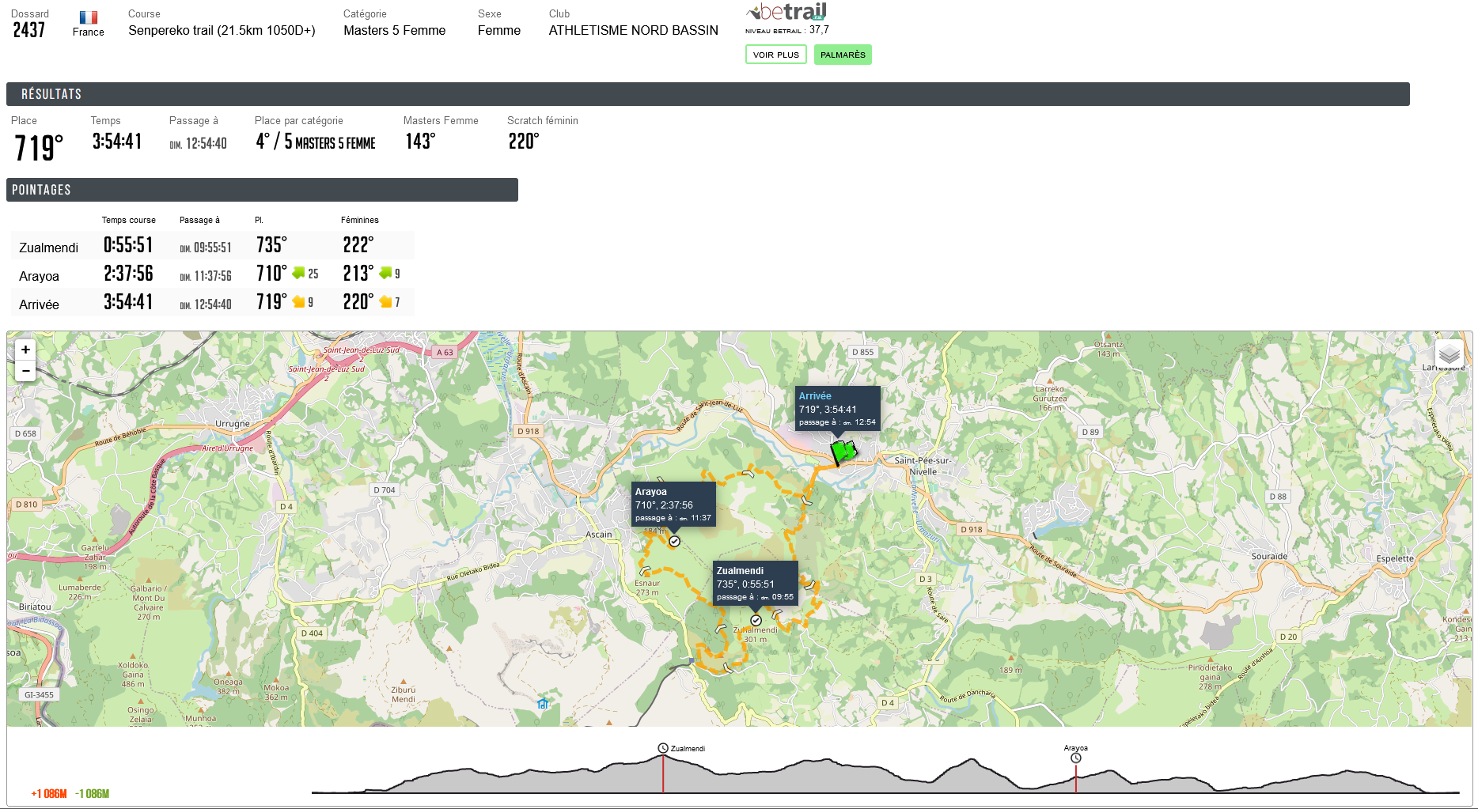
Task: Click Zualmendi race time 0:55:51
Action: [128, 245]
